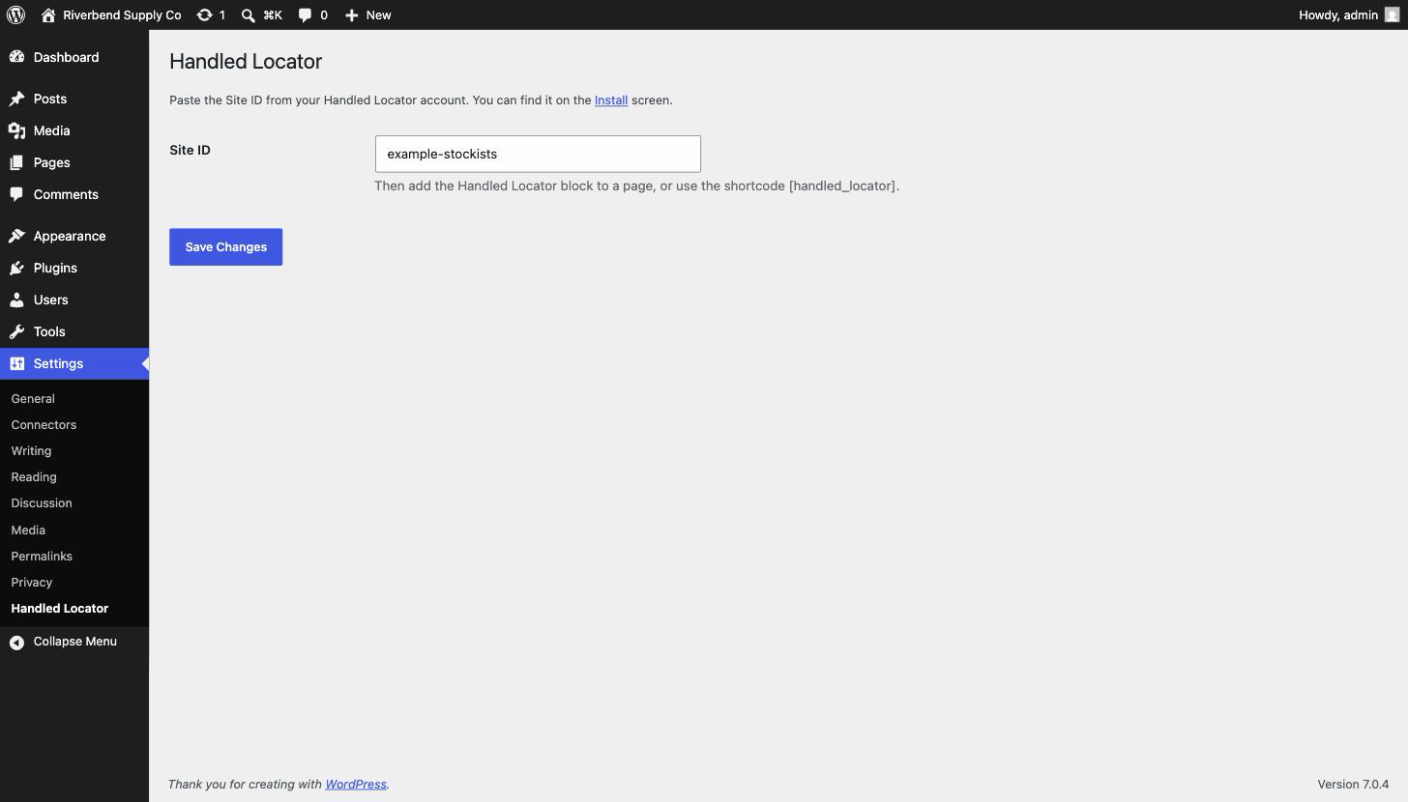Save Changes to the Site ID

click(x=225, y=246)
